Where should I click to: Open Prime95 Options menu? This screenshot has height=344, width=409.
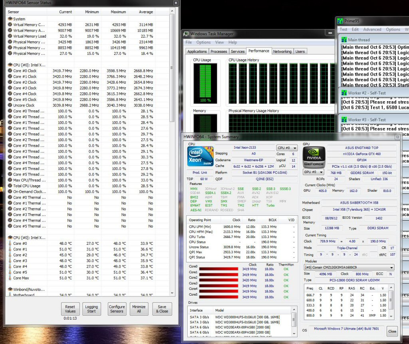click(393, 30)
